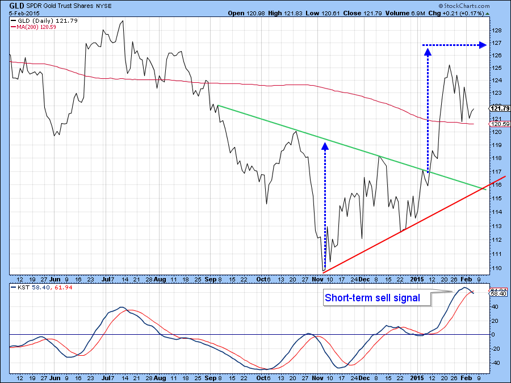
Task: Click the Feb label on the KST panel date axis
Action: click(x=466, y=378)
